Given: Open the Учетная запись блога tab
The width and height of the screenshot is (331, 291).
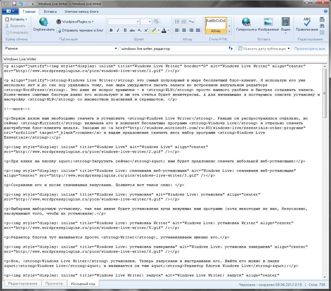Looking at the screenshot, I should pos(81,12).
